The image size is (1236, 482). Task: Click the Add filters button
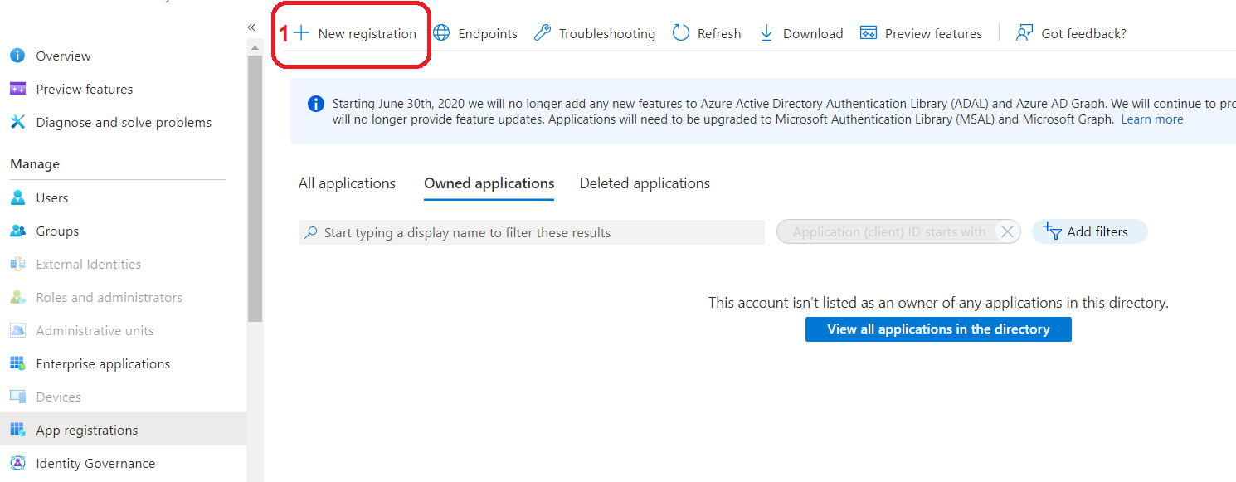[x=1089, y=232]
